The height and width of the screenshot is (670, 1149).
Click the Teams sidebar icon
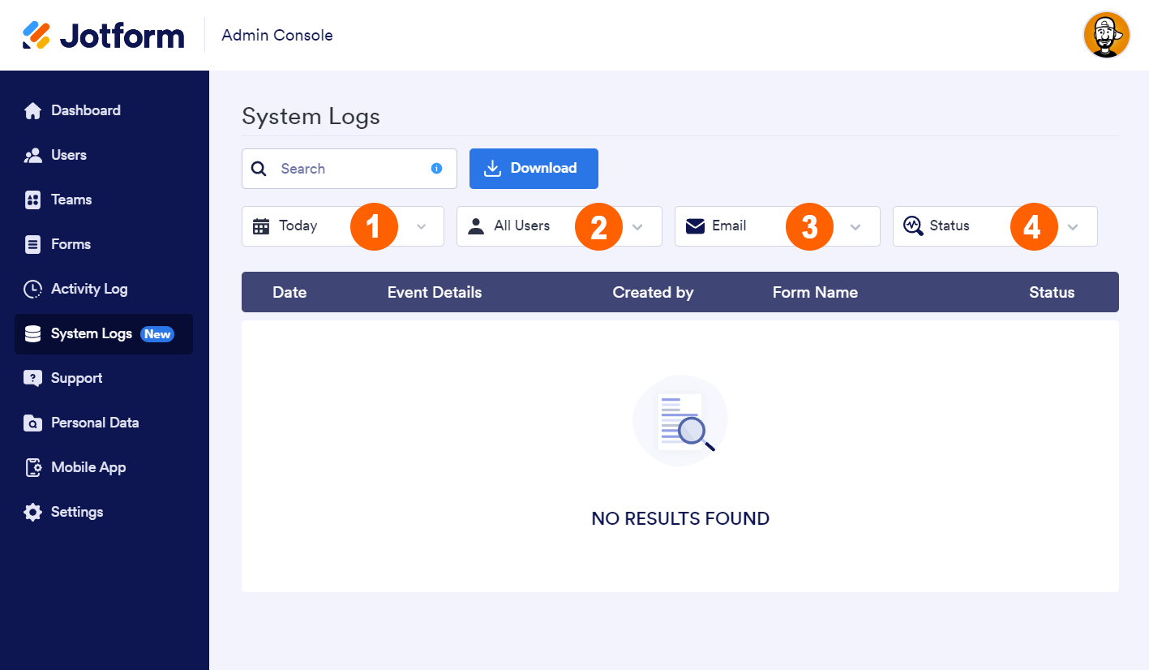coord(32,200)
